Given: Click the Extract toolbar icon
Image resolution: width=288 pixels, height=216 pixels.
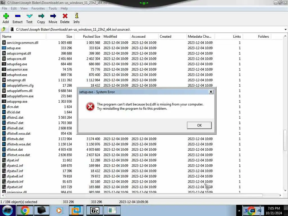Looking at the screenshot, I should tap(18, 16).
